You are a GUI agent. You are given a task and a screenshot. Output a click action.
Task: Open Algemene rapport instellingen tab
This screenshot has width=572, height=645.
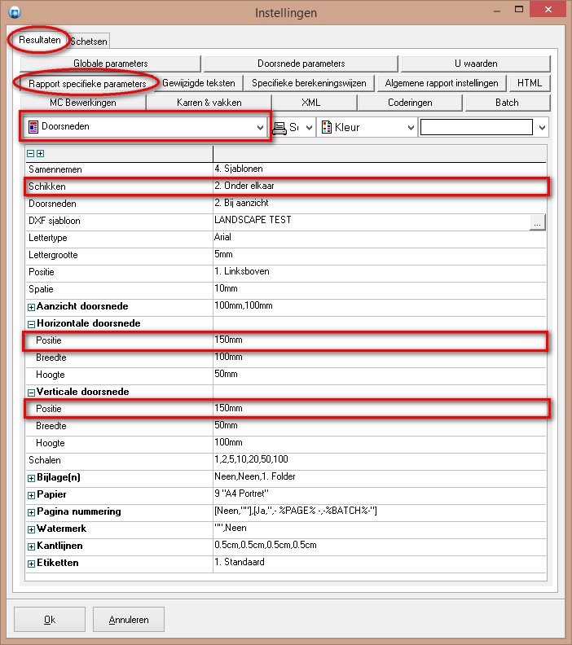tap(442, 83)
